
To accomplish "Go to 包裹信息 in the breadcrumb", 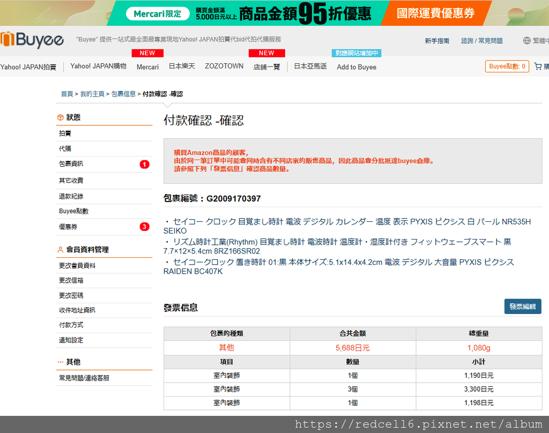I will tap(124, 94).
